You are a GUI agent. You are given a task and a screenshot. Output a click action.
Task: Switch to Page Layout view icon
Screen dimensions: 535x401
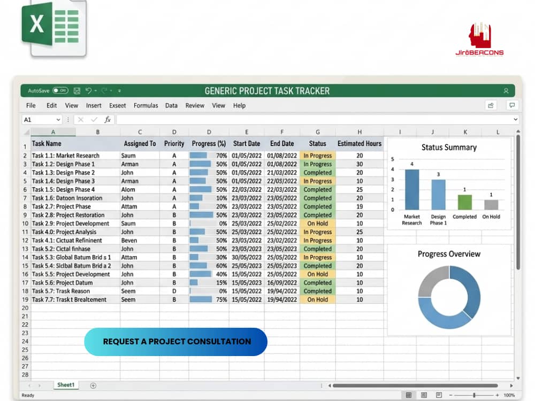pos(424,395)
